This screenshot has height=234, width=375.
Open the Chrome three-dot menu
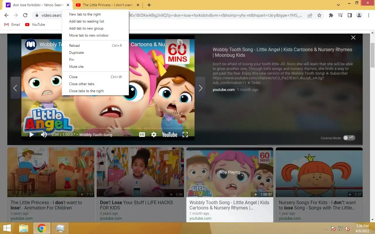tap(368, 15)
